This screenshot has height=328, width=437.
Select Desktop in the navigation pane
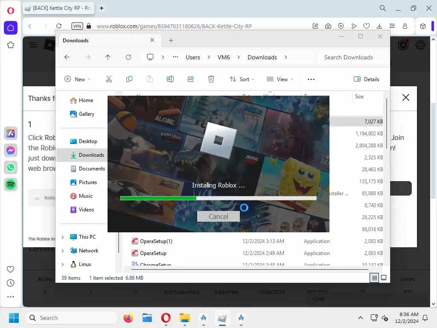[x=84, y=141]
